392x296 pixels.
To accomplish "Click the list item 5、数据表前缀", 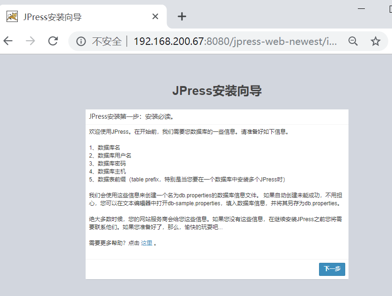I will (187, 180).
